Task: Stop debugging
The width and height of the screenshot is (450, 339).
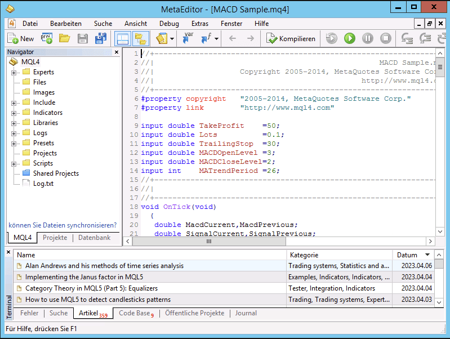Action: (x=386, y=38)
